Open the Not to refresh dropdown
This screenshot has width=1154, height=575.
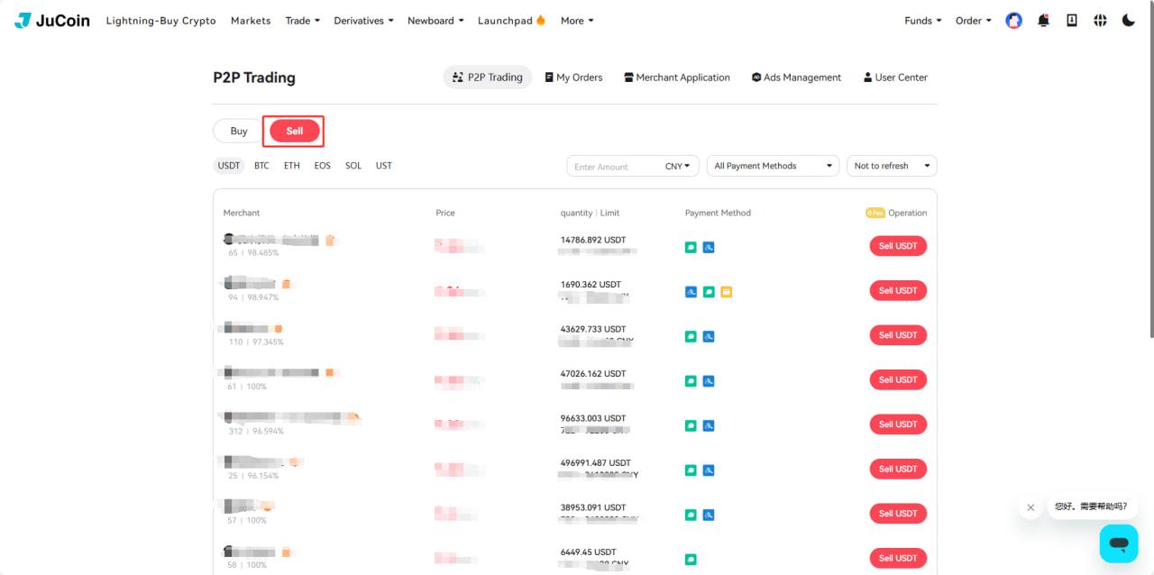pos(892,166)
